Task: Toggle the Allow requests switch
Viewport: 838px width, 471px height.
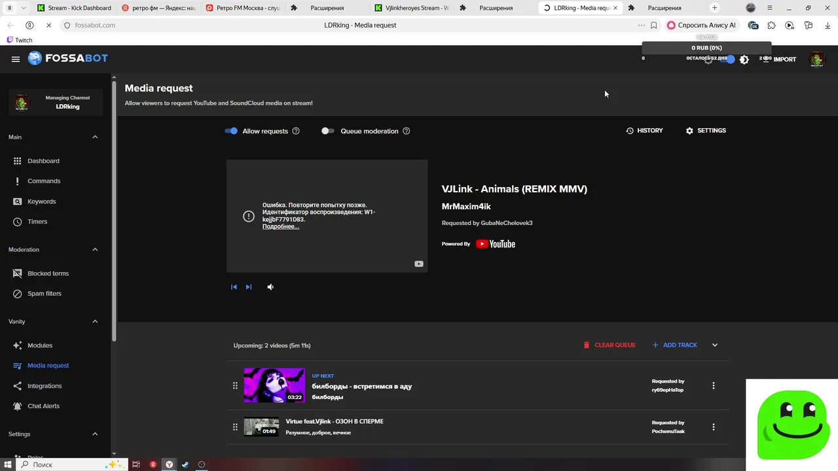Action: click(x=231, y=131)
